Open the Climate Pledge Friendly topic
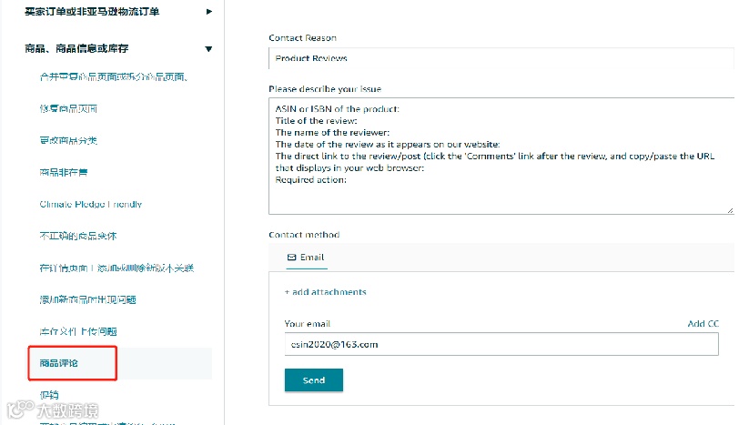This screenshot has height=425, width=749. coord(91,204)
